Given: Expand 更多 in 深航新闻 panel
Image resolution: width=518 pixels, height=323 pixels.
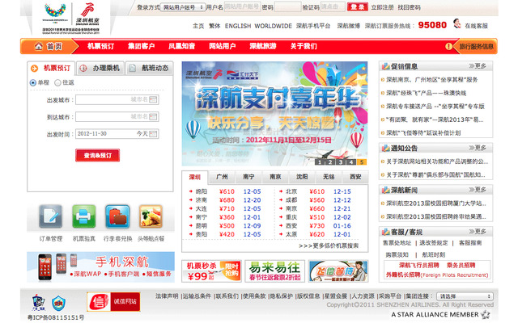Looking at the screenshot, I should pyautogui.click(x=478, y=190).
